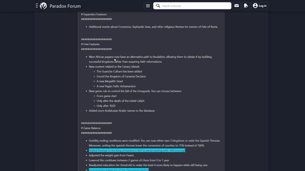Click highlighted Dissolution faction balancing line
305x171 pixels.
coord(119,170)
